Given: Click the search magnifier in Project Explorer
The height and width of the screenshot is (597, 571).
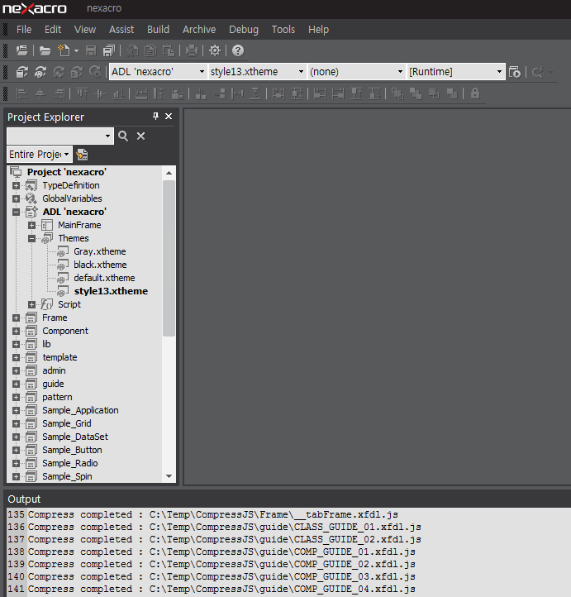Looking at the screenshot, I should (123, 136).
